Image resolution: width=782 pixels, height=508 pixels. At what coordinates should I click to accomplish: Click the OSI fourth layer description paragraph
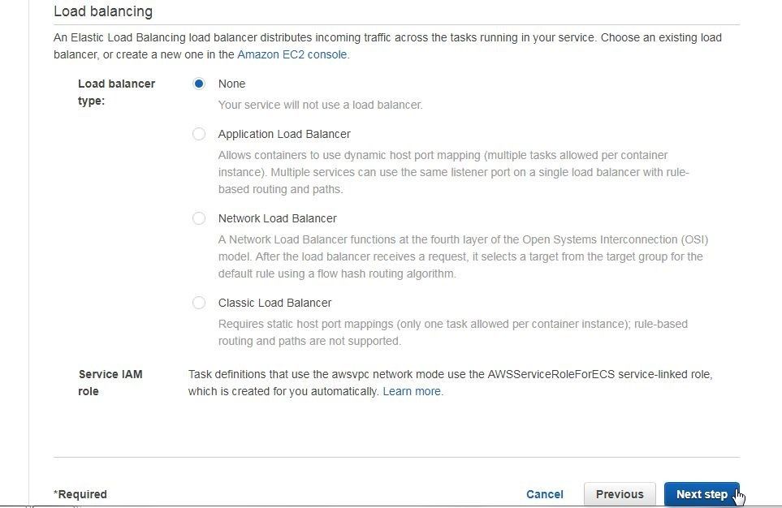(464, 256)
